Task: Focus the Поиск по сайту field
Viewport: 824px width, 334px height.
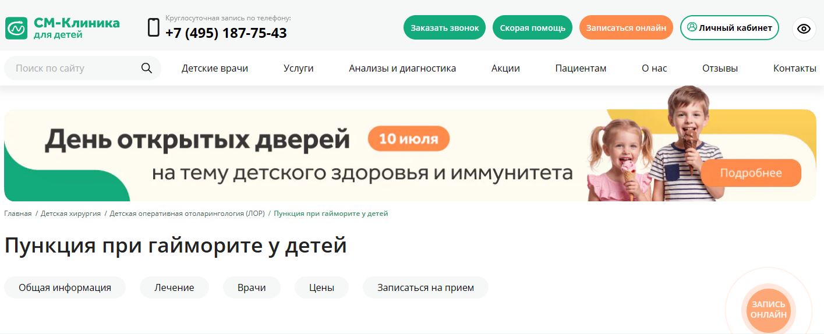Action: tap(83, 68)
